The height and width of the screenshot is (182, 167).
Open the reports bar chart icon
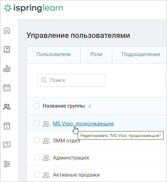click(x=7, y=69)
